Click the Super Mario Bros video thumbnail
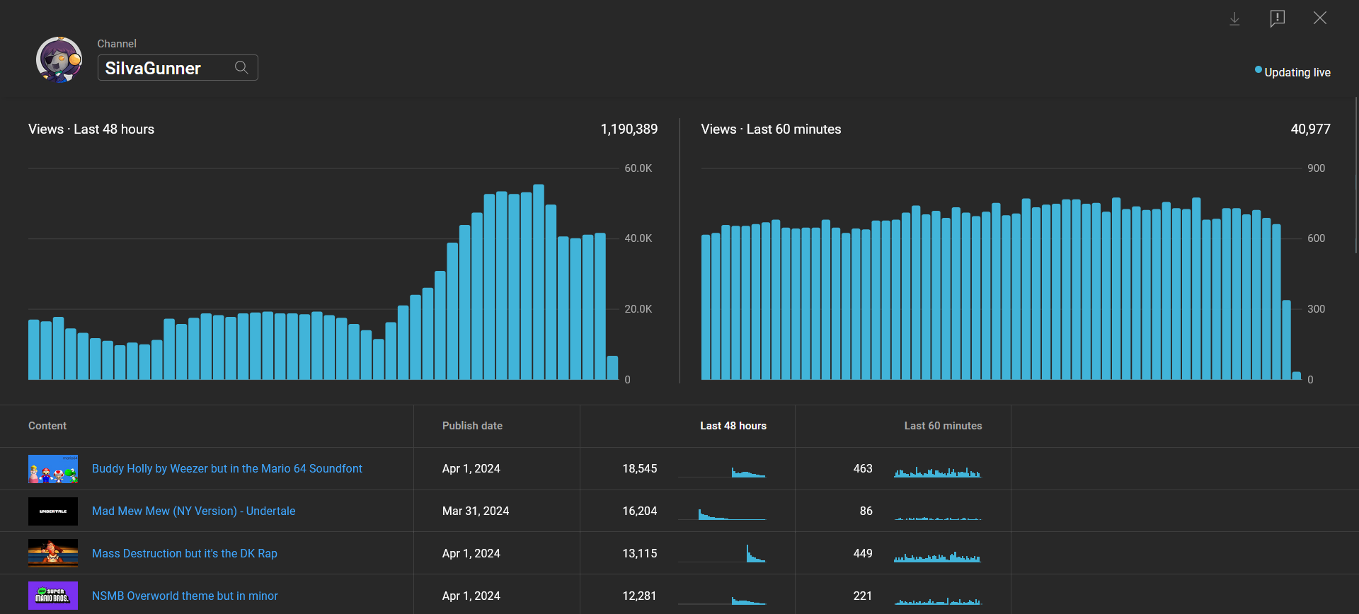Image resolution: width=1359 pixels, height=614 pixels. coord(53,596)
